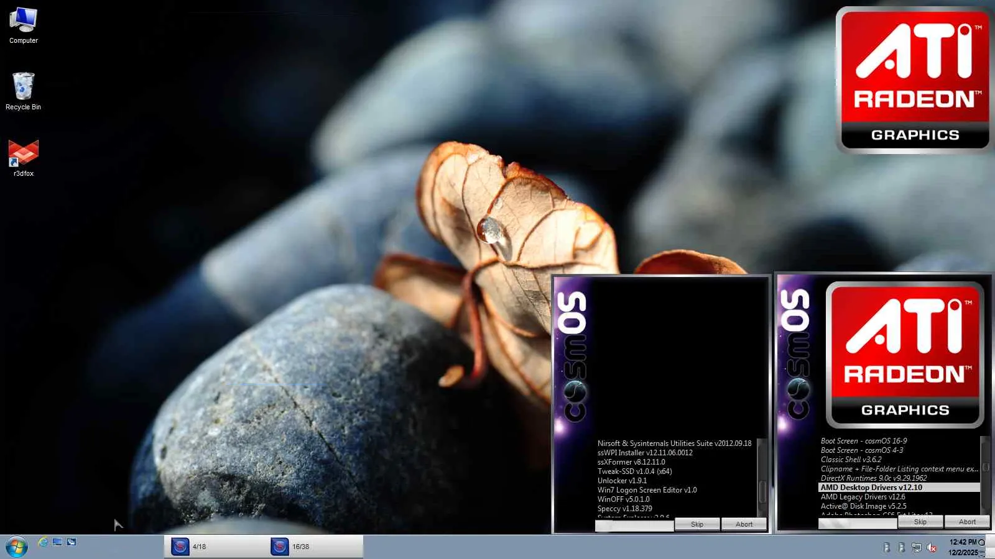
Task: Click the large ATI Radeon Graphics logo on the desktop
Action: [915, 80]
